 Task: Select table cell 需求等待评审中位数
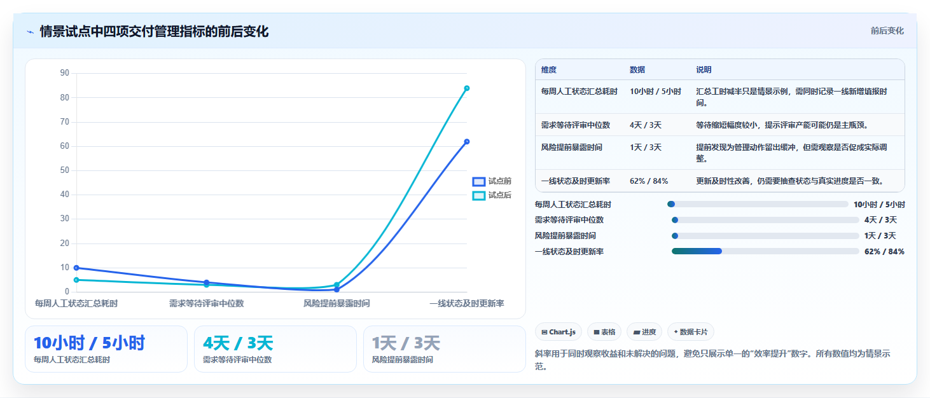576,125
